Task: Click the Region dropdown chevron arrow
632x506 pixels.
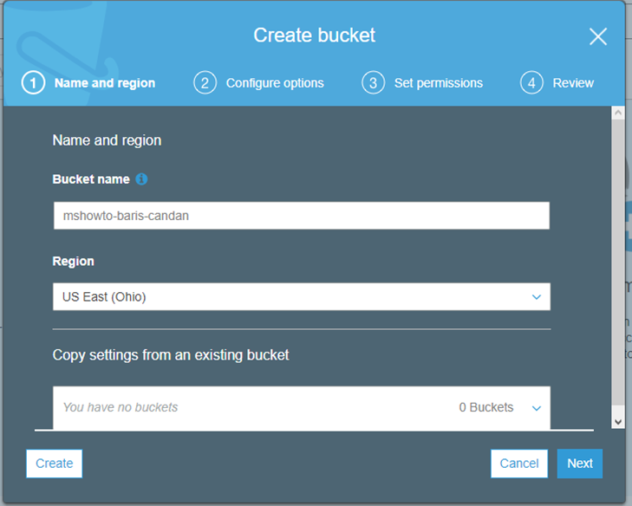Action: pyautogui.click(x=536, y=297)
